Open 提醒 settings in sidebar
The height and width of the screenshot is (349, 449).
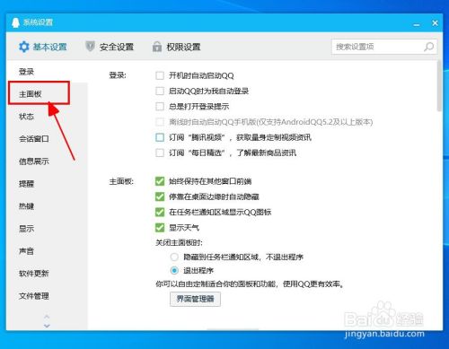tap(26, 184)
